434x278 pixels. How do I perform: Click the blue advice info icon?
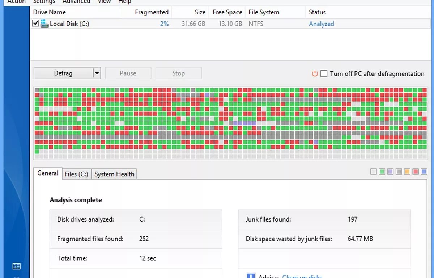coord(251,276)
